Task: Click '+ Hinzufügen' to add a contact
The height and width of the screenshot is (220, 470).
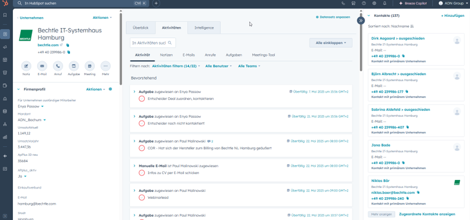Action: click(453, 16)
